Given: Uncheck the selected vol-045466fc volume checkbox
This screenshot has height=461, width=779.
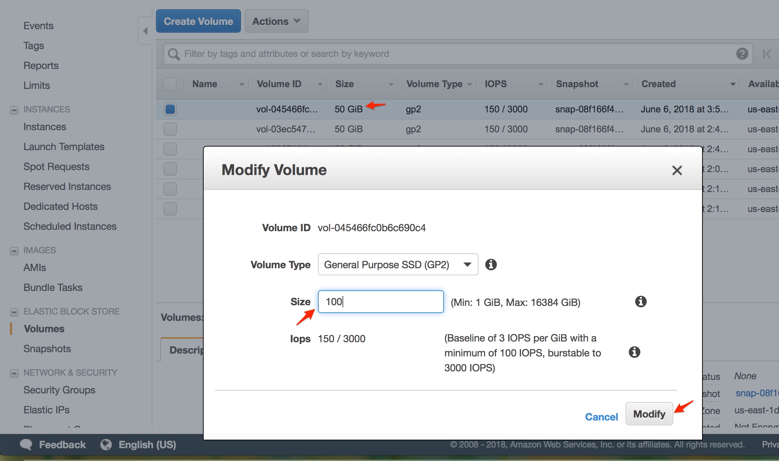Looking at the screenshot, I should click(170, 109).
